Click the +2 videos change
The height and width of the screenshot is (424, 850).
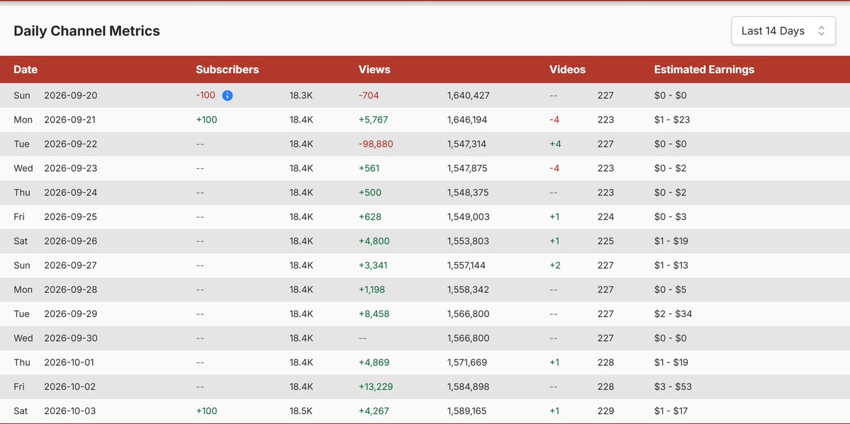554,265
